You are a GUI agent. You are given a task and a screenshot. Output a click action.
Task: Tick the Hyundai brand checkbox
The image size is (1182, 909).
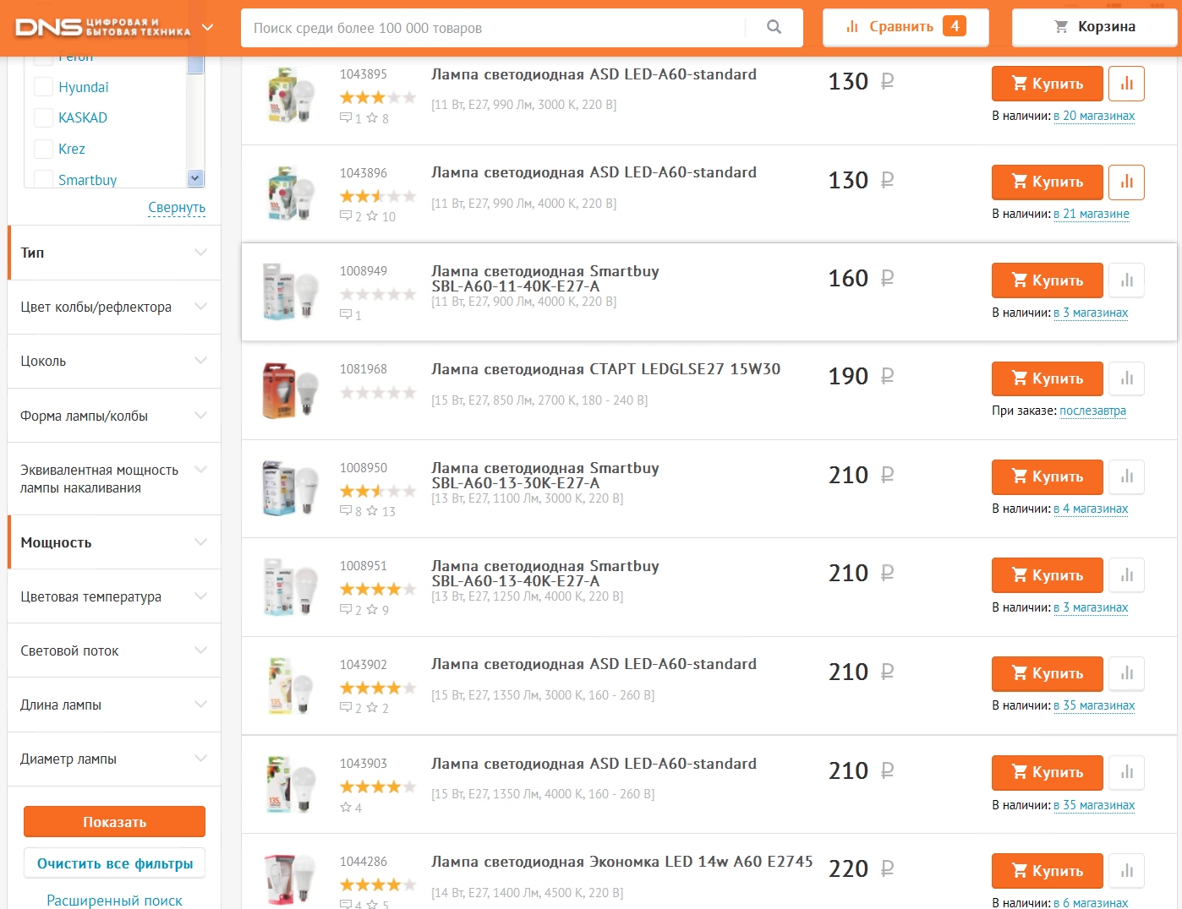[x=43, y=87]
